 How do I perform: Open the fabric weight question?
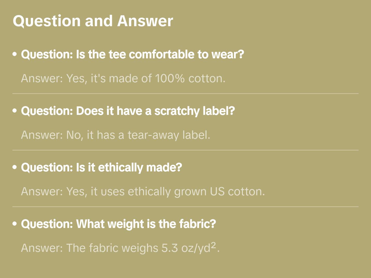point(118,224)
